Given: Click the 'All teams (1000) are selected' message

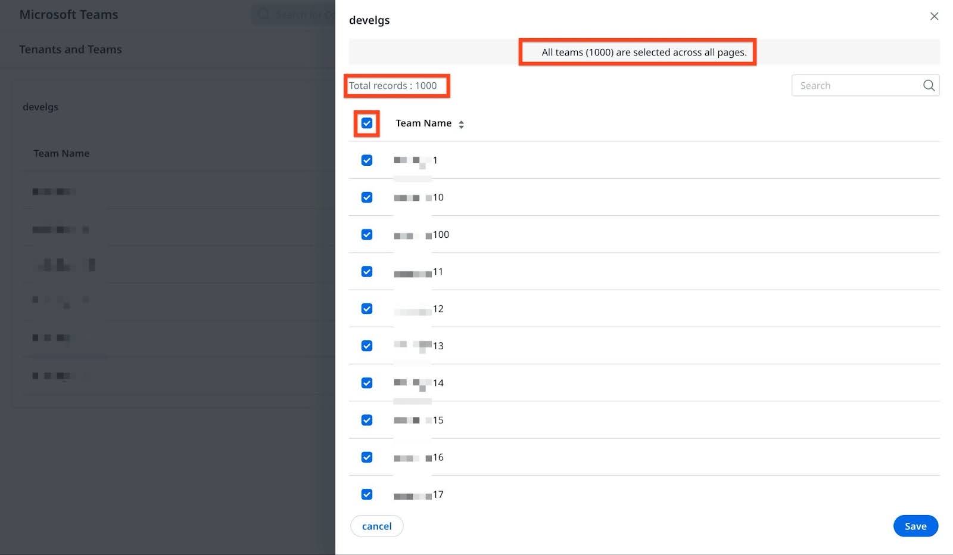Looking at the screenshot, I should [644, 52].
